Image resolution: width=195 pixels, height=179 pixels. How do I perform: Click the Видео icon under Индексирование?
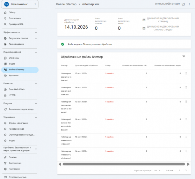[x=5, y=64]
